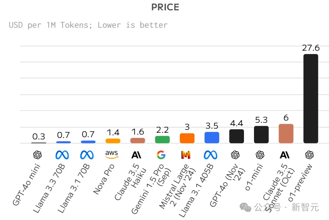Click the Meta logo above Llama 3.3 70B
This screenshot has height=220, width=329.
pos(62,155)
